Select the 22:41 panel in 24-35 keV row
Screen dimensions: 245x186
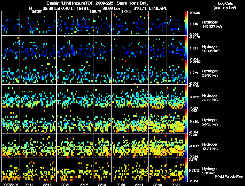(x=139, y=121)
